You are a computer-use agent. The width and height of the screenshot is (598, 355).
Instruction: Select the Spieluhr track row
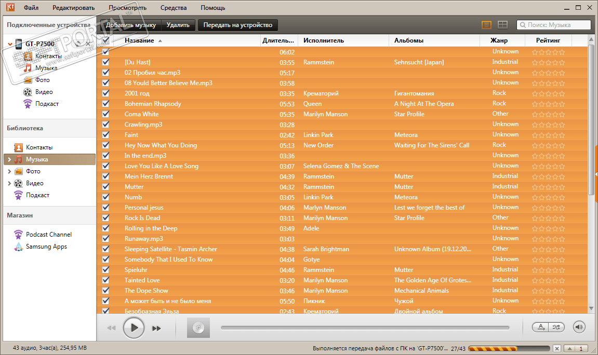[342, 270]
